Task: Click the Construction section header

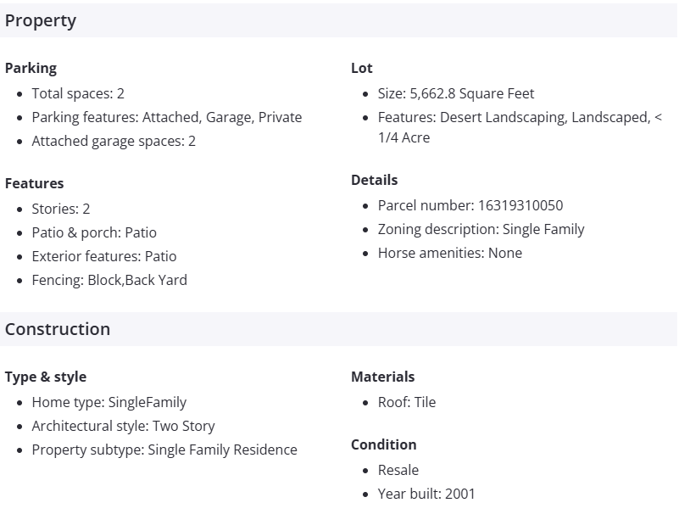Action: point(58,329)
